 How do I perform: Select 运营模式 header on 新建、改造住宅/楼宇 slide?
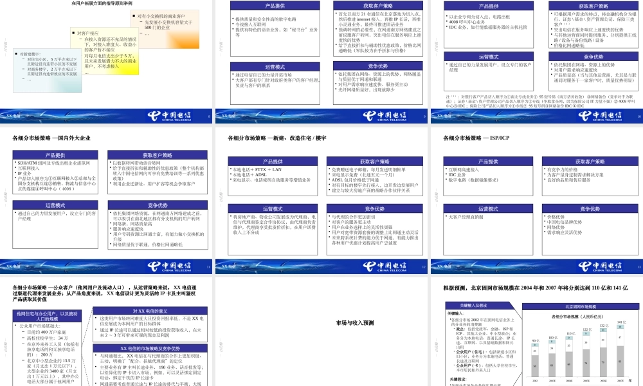273,209
